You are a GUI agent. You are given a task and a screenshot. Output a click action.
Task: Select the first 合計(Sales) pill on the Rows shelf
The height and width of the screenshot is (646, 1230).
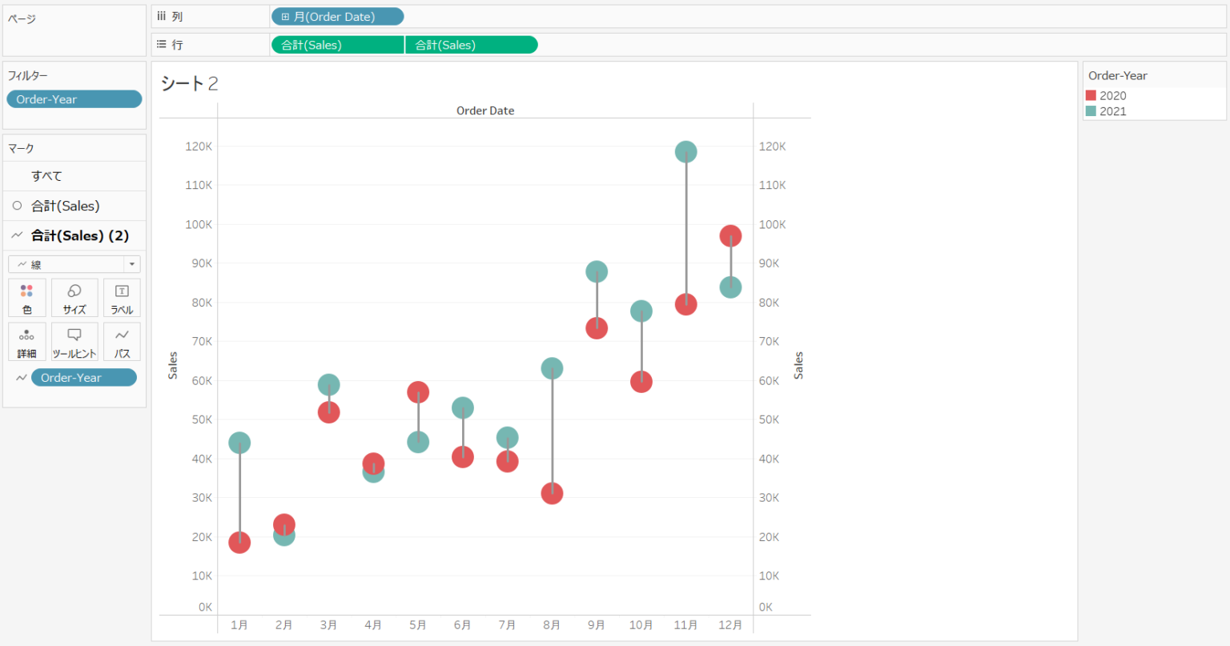[x=336, y=44]
